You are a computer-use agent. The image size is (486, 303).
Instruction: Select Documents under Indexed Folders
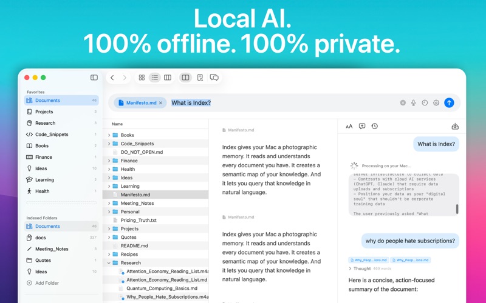click(61, 226)
